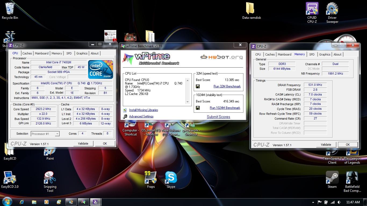This screenshot has width=367, height=206.
Task: Show hidden tray icons arrow
Action: [x=313, y=202]
